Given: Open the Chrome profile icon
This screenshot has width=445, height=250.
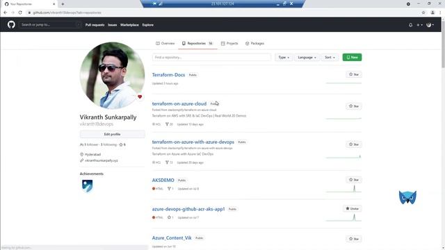Looking at the screenshot, I should coord(432,12).
